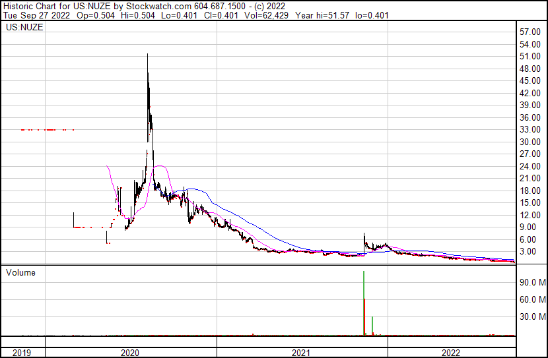Screen dimensions: 548x358
Task: Click the tallest green volume spike bar
Action: coord(364,297)
